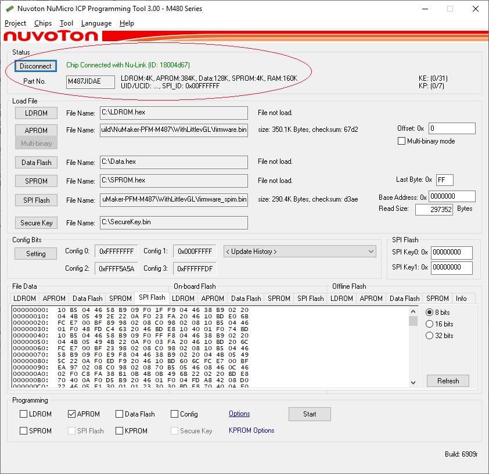
Task: Switch to On-board Flash APROM tab
Action: coord(213,299)
